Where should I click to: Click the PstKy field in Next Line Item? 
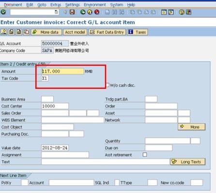(x=25, y=182)
